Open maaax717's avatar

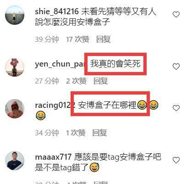(15, 161)
